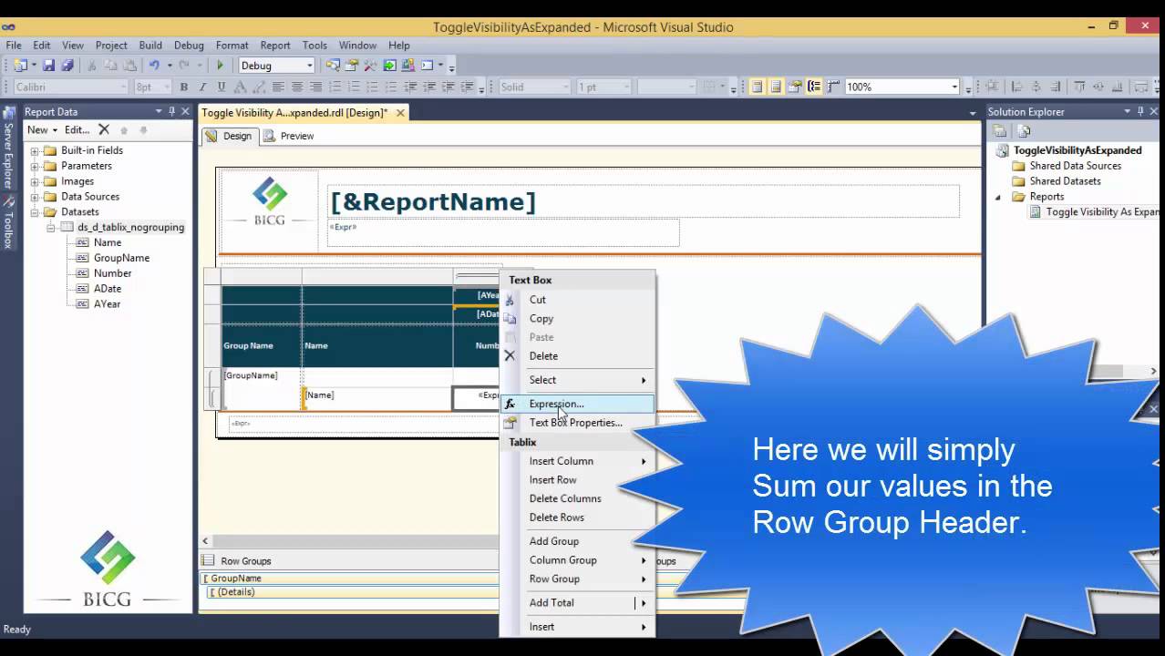1165x656 pixels.
Task: Click the Save All icon
Action: pos(67,66)
